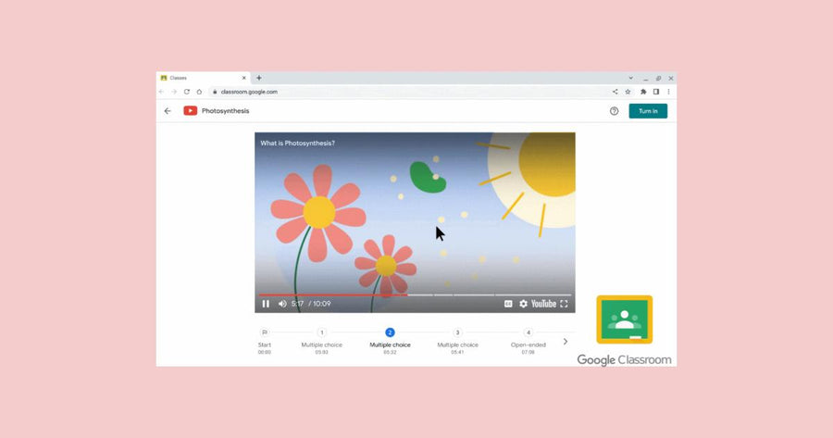833x438 pixels.
Task: Click the Turn in button
Action: (648, 111)
